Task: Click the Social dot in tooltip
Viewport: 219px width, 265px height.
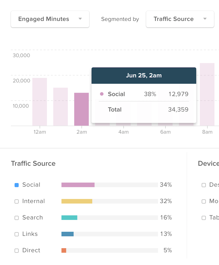Action: pos(102,94)
